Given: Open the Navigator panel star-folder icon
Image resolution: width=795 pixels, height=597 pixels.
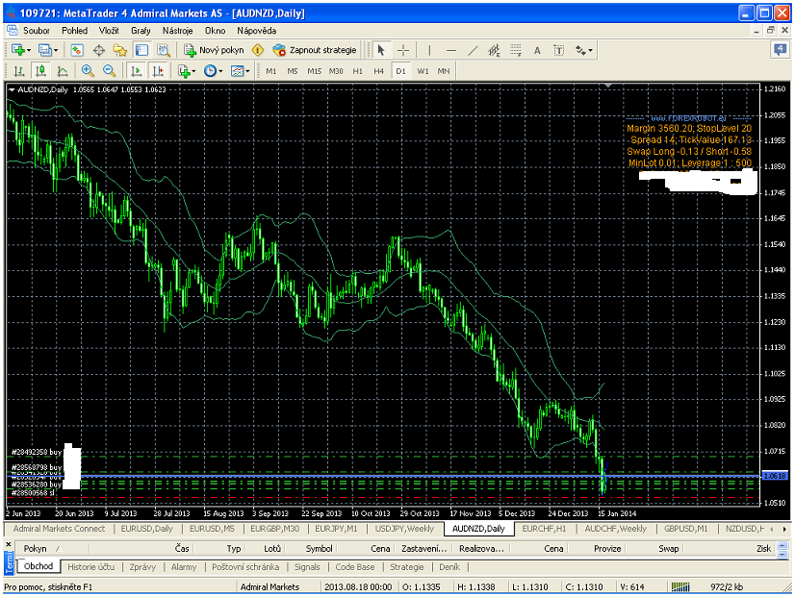Looking at the screenshot, I should click(x=119, y=50).
